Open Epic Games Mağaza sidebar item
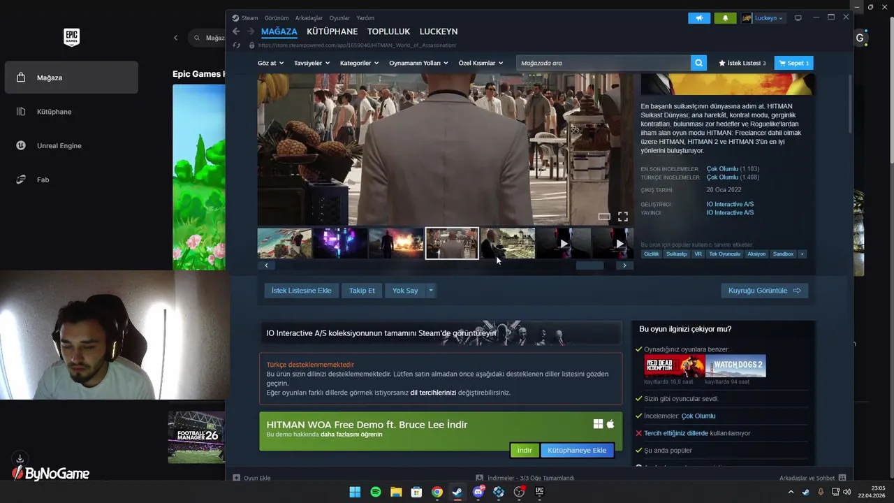Viewport: 894px width, 503px height. click(71, 78)
